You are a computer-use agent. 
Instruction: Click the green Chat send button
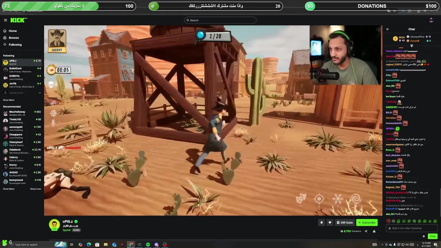pyautogui.click(x=433, y=236)
